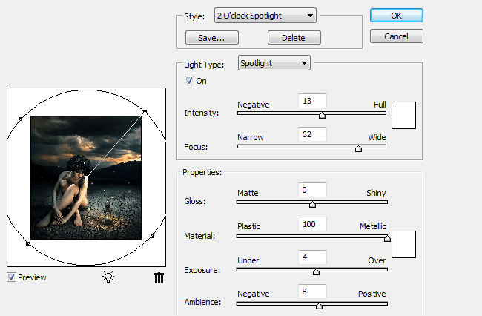Screen dimensions: 482x316
Task: Click the Cancel button
Action: (396, 36)
